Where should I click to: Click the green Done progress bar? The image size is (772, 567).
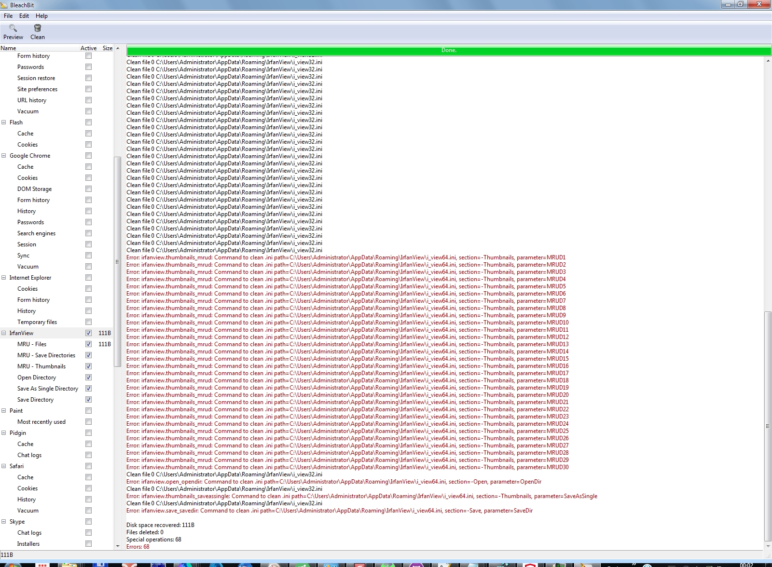[449, 50]
